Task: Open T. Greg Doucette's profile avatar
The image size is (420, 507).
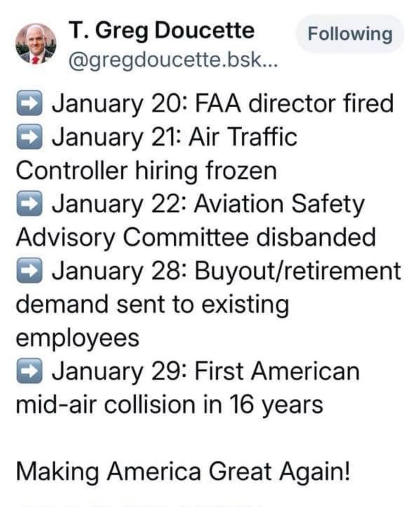Action: click(36, 44)
